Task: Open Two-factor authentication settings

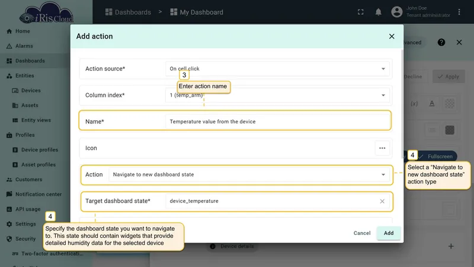Action: click(52, 254)
